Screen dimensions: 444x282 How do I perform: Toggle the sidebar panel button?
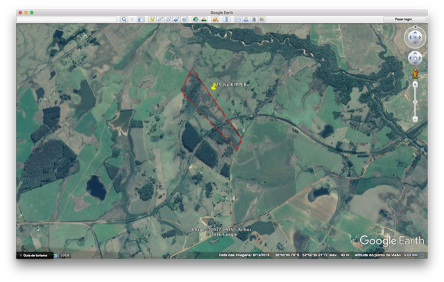pyautogui.click(x=141, y=19)
